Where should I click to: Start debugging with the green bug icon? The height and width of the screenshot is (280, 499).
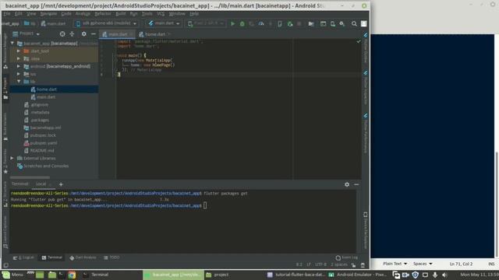tap(242, 24)
